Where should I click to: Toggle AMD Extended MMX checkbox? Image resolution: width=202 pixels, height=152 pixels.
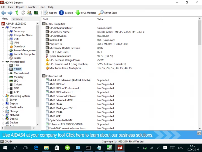[47, 100]
